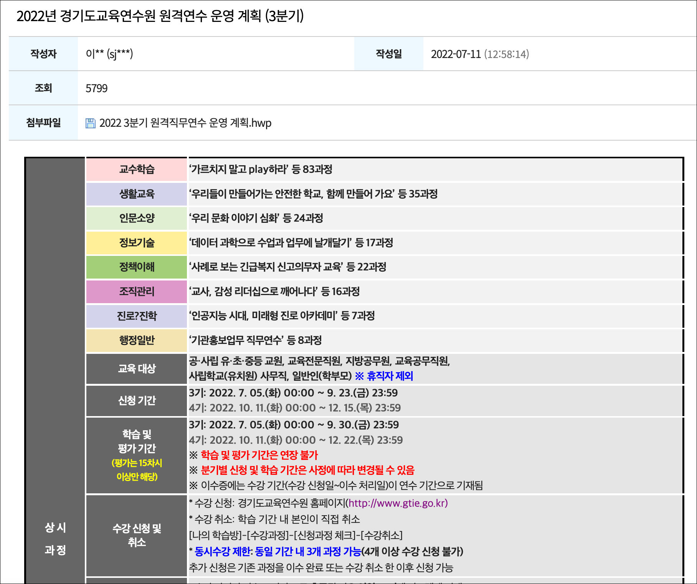Click the '수강 신청 및 취소' row header
The height and width of the screenshot is (584, 697).
pos(137,536)
